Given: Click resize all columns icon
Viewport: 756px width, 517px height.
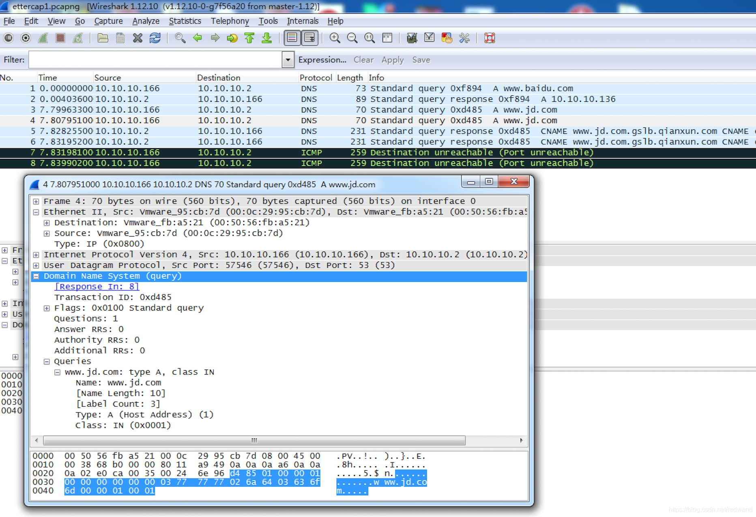Looking at the screenshot, I should point(387,38).
